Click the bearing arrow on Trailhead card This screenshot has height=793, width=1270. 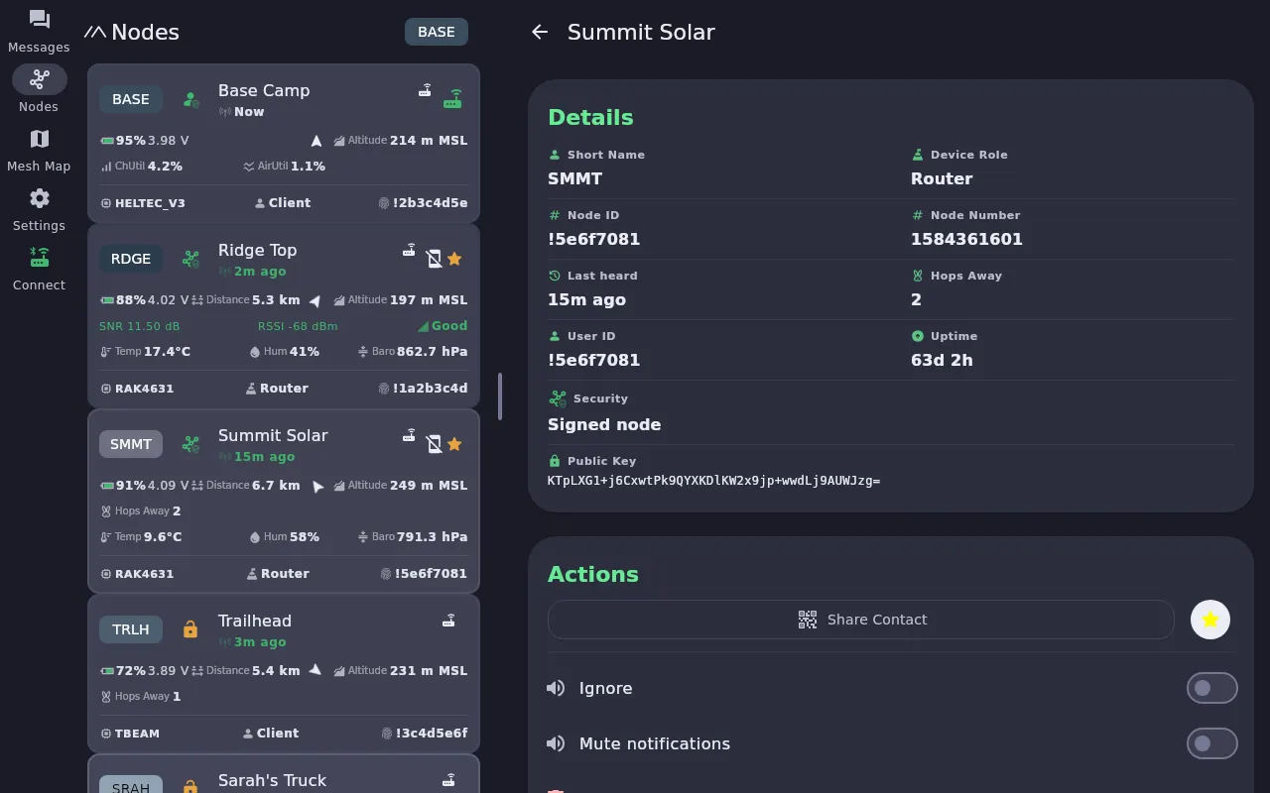(315, 670)
